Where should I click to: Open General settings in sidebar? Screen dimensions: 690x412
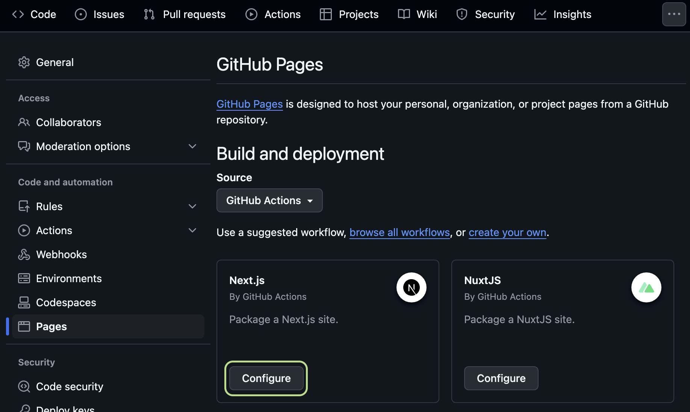(108, 62)
